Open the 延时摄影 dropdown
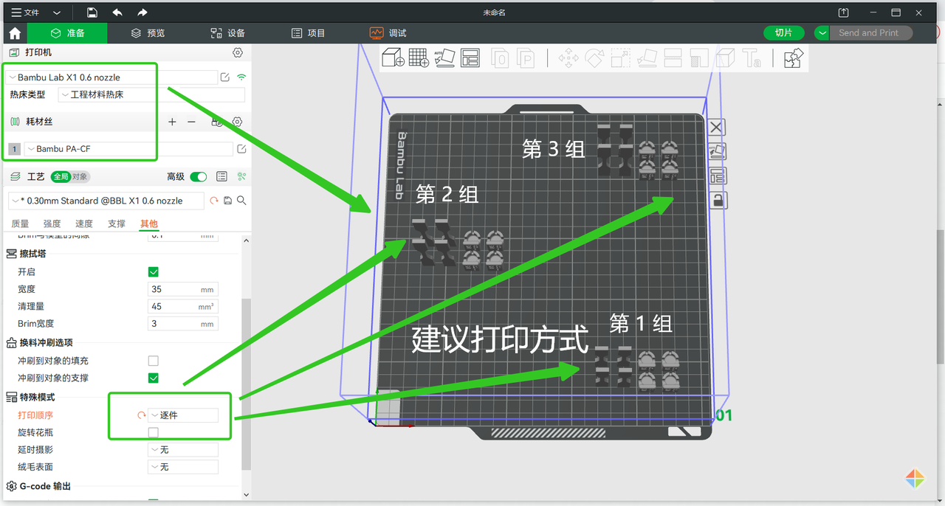The width and height of the screenshot is (945, 506). (x=183, y=449)
